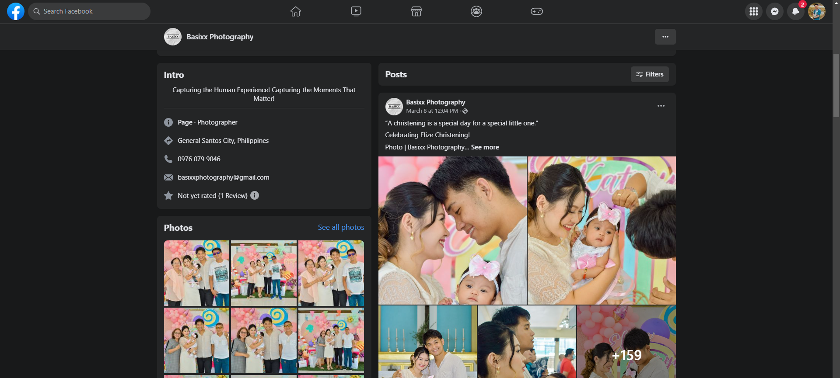Click the Basixx Photography page title in header

pos(220,37)
